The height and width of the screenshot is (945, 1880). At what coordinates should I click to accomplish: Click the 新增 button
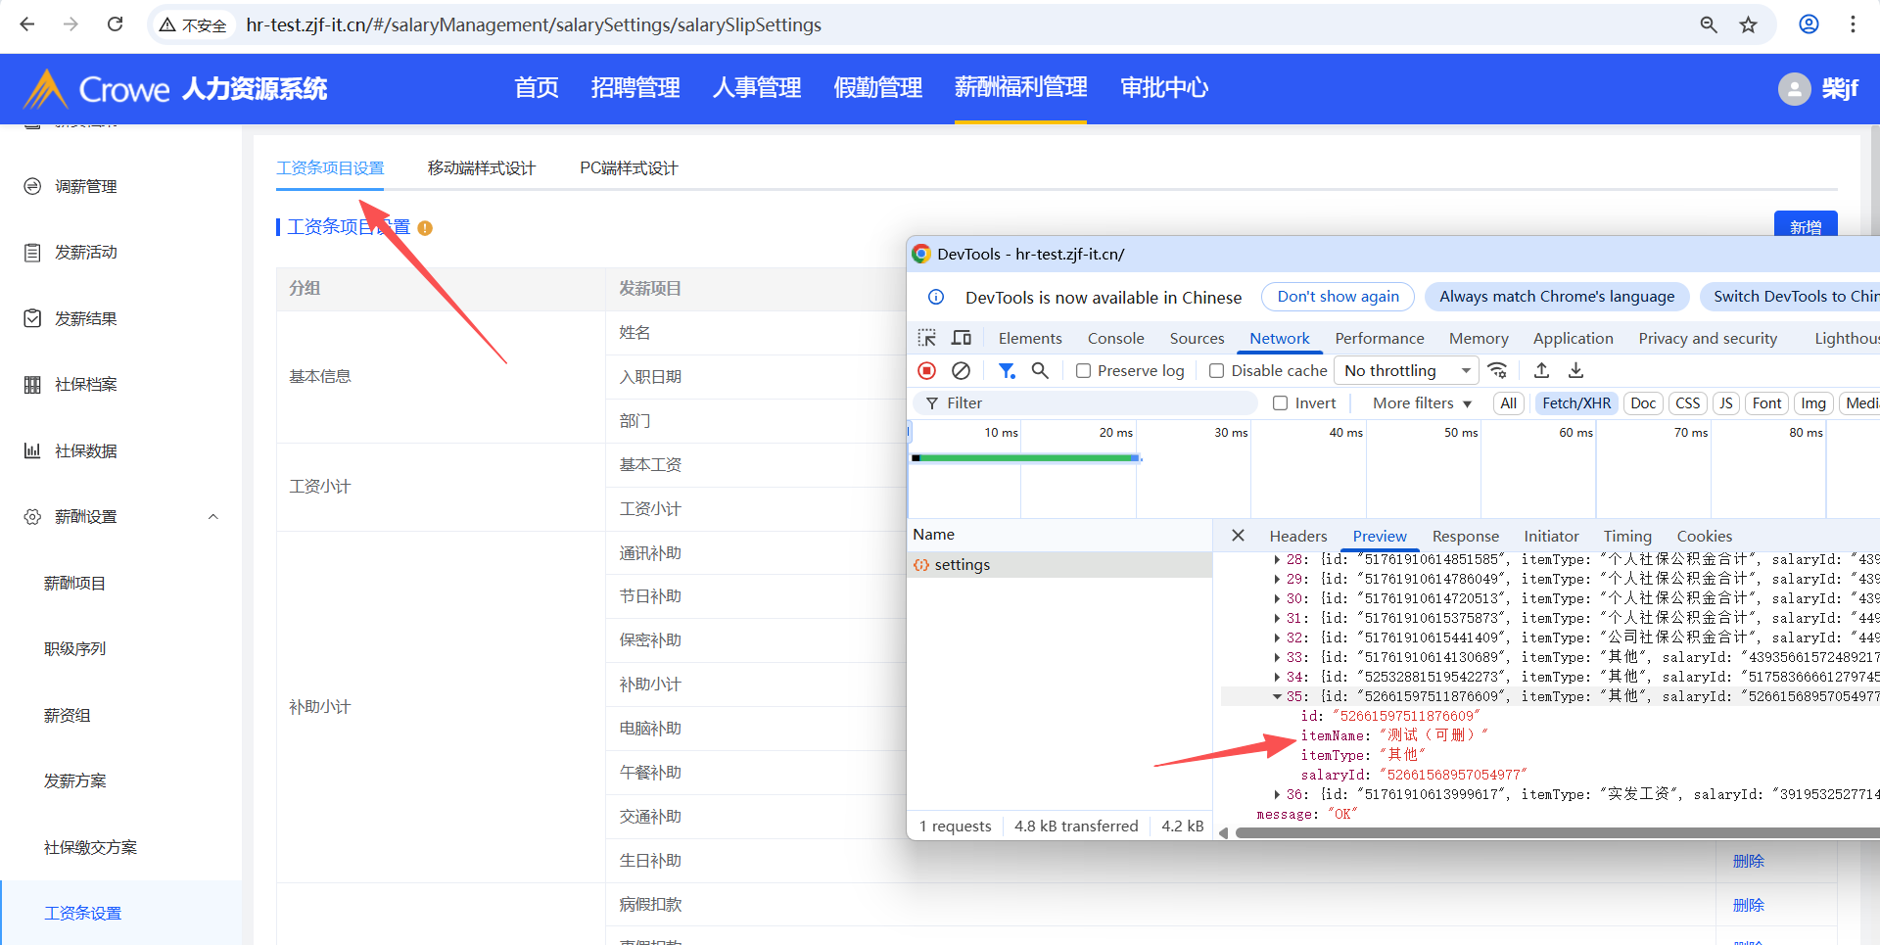pyautogui.click(x=1805, y=226)
